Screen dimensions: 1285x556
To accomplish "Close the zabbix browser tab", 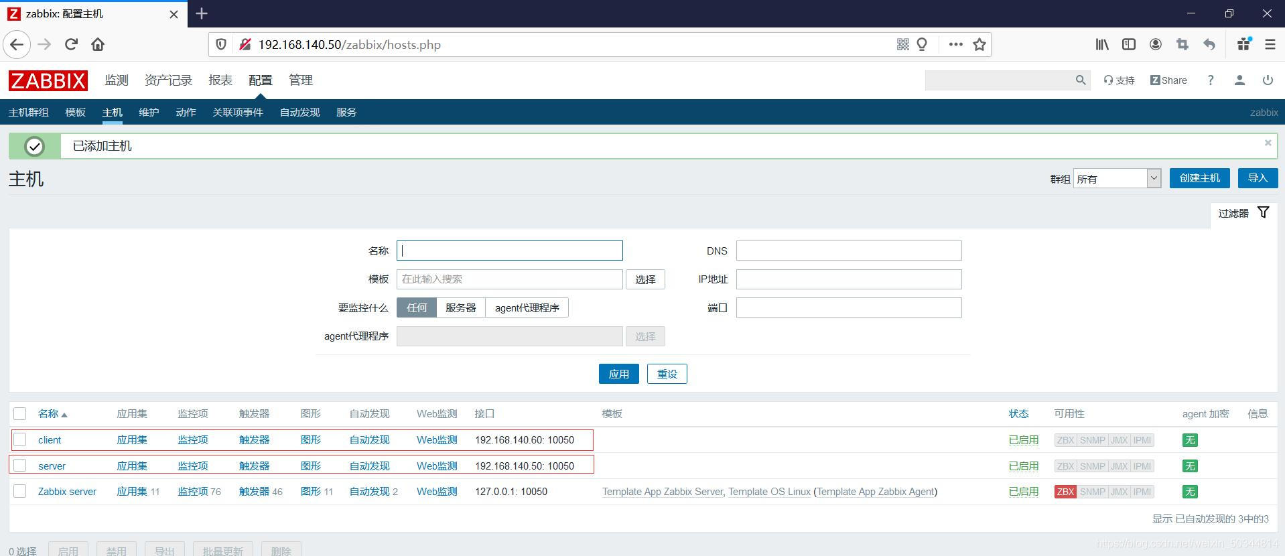I will pyautogui.click(x=174, y=14).
